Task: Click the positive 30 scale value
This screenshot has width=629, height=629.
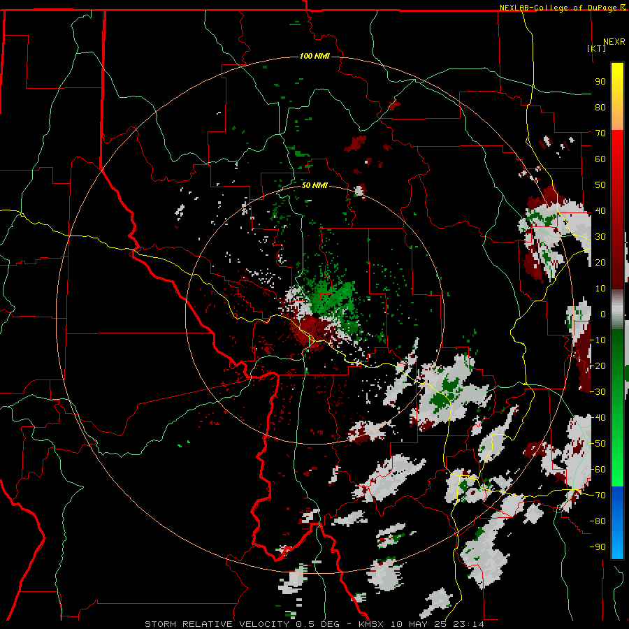Action: point(600,237)
